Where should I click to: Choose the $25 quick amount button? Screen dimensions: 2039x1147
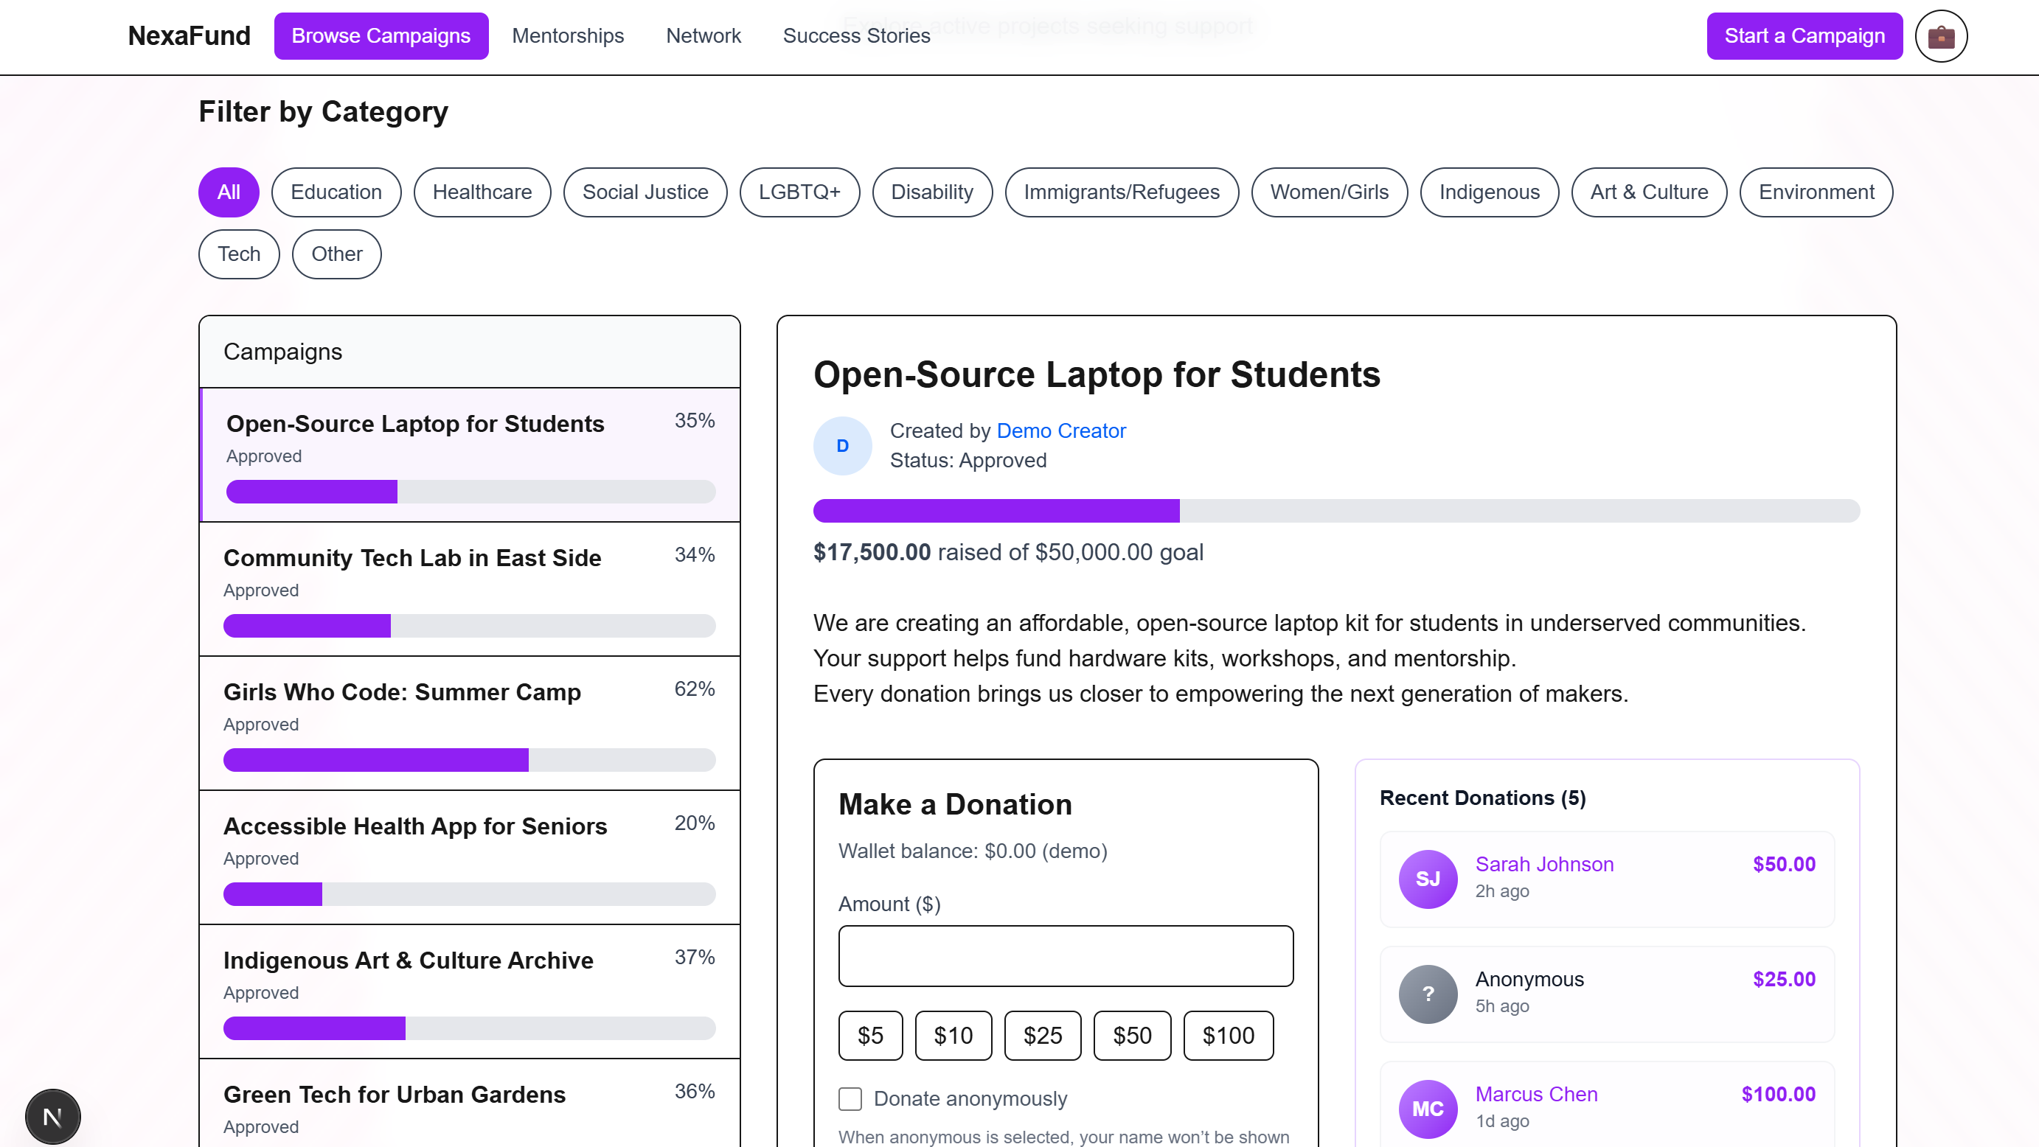pos(1042,1035)
